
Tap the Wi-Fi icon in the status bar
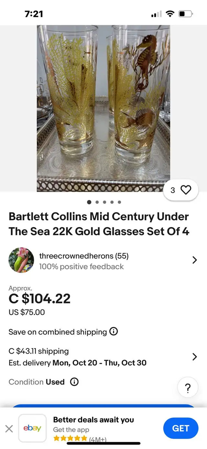tap(170, 14)
